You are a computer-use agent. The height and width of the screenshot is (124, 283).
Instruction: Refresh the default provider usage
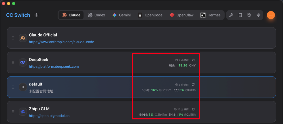(193, 84)
